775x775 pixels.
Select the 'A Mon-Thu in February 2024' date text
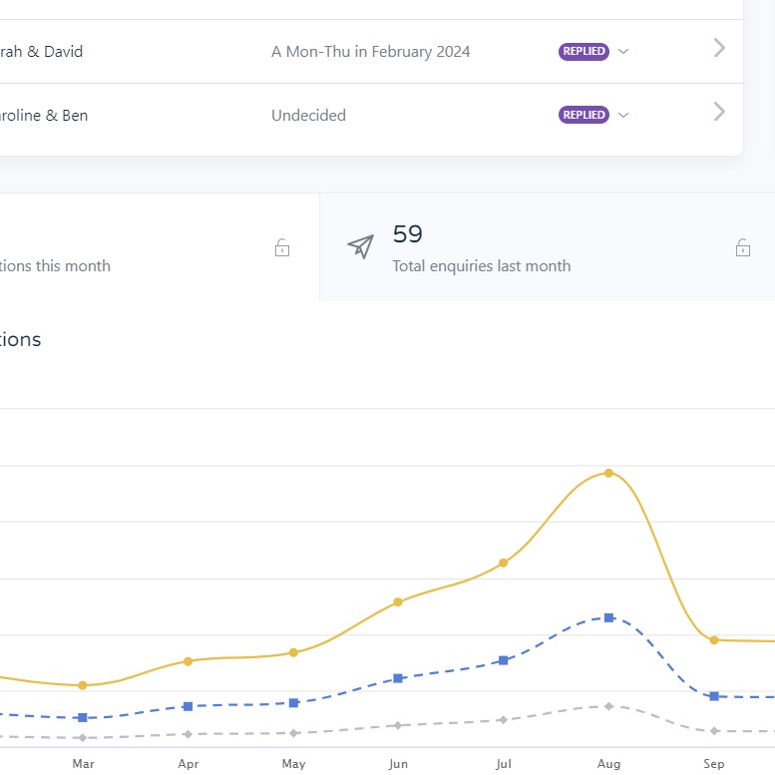click(x=370, y=52)
